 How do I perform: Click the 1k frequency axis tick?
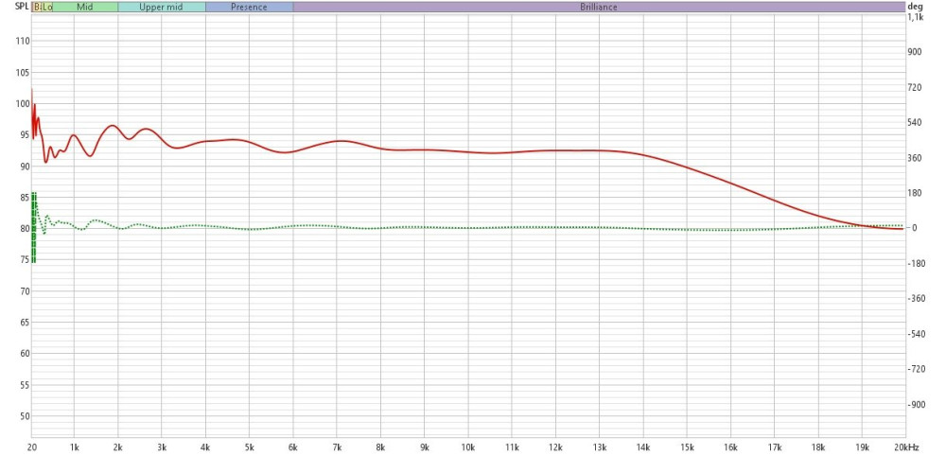[x=75, y=447]
